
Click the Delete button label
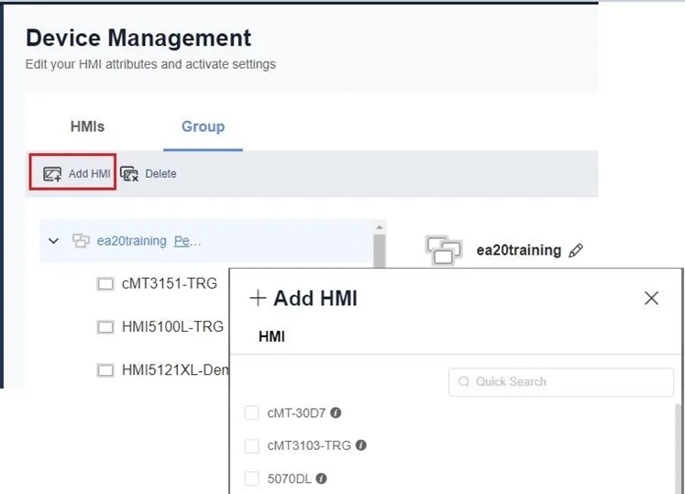pyautogui.click(x=160, y=174)
